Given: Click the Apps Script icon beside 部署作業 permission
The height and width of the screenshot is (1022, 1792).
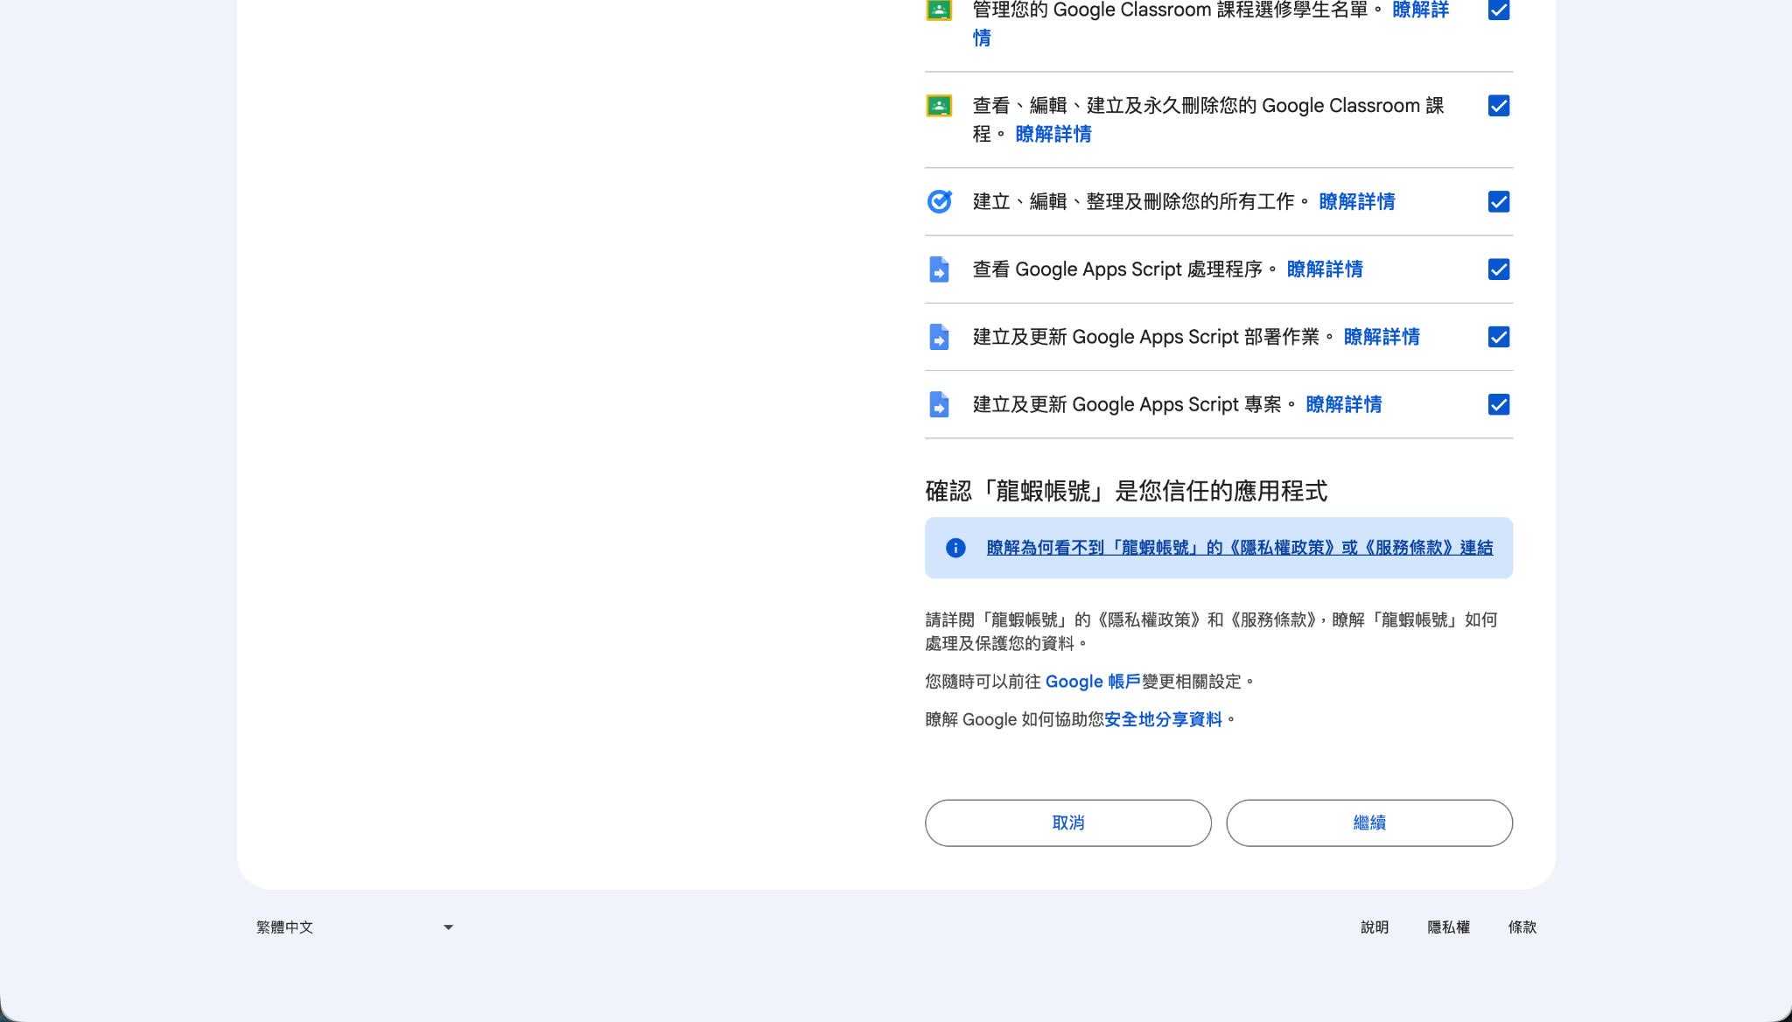Looking at the screenshot, I should pyautogui.click(x=939, y=337).
